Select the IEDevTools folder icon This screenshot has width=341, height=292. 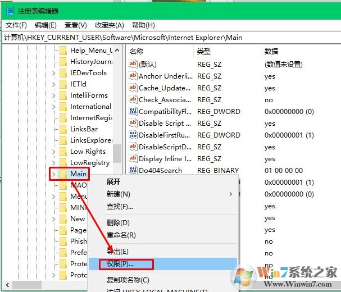click(x=63, y=73)
